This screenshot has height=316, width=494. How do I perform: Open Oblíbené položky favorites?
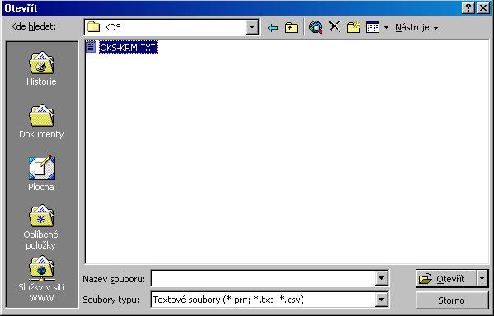[41, 227]
